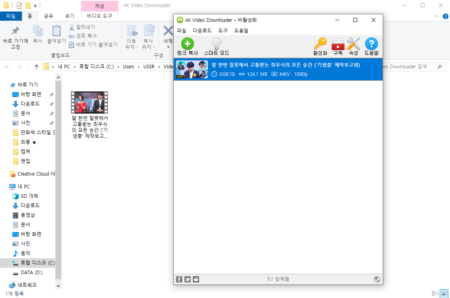The width and height of the screenshot is (450, 298).
Task: Click 바로 가기 붙여넣기 button
Action: 93,45
